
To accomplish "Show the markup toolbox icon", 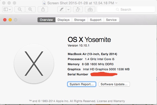I will (90, 9).
